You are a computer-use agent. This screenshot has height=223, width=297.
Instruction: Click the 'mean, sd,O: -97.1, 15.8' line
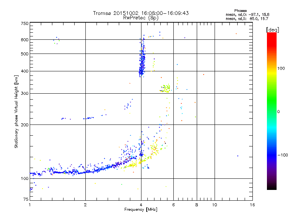[247, 14]
